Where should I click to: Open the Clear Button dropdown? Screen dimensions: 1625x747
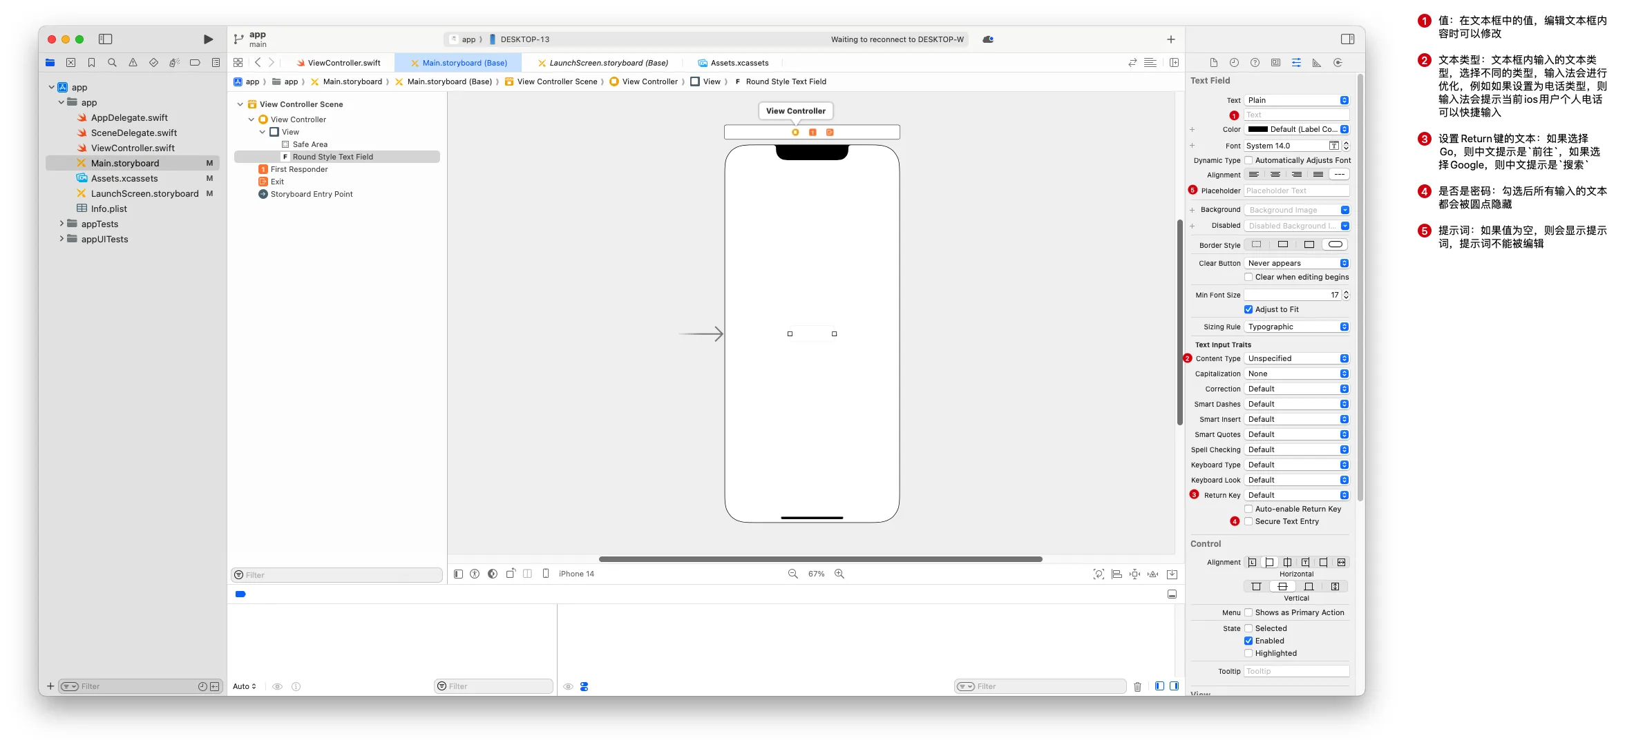click(1297, 263)
